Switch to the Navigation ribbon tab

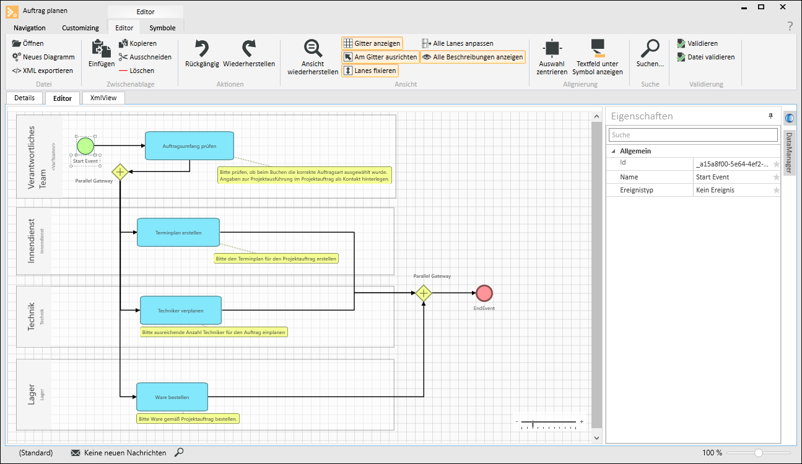click(30, 28)
